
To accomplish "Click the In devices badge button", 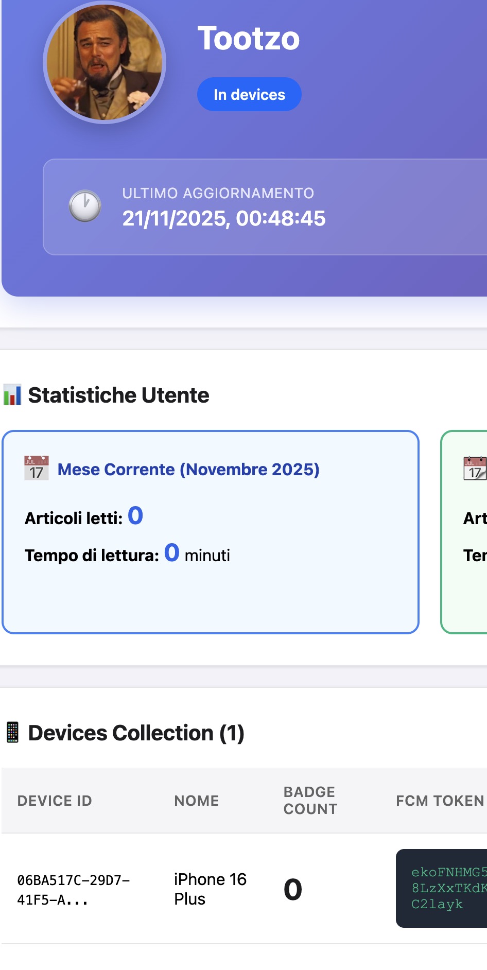I will point(249,95).
